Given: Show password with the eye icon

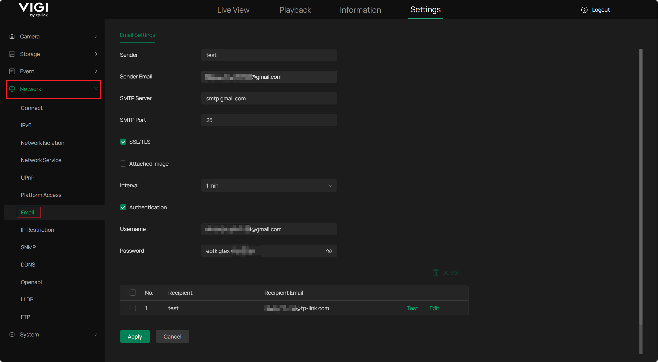Looking at the screenshot, I should [x=329, y=251].
